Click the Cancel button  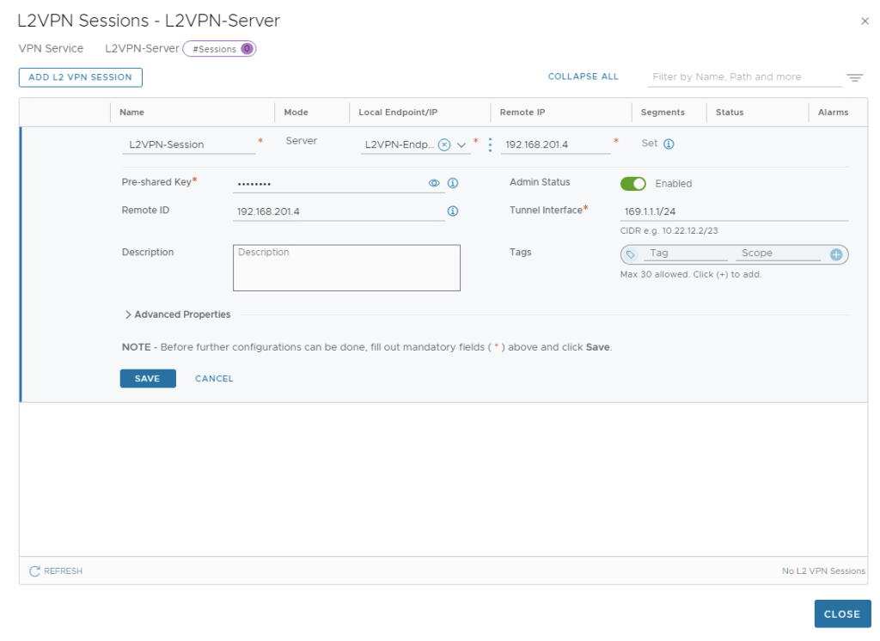coord(214,379)
